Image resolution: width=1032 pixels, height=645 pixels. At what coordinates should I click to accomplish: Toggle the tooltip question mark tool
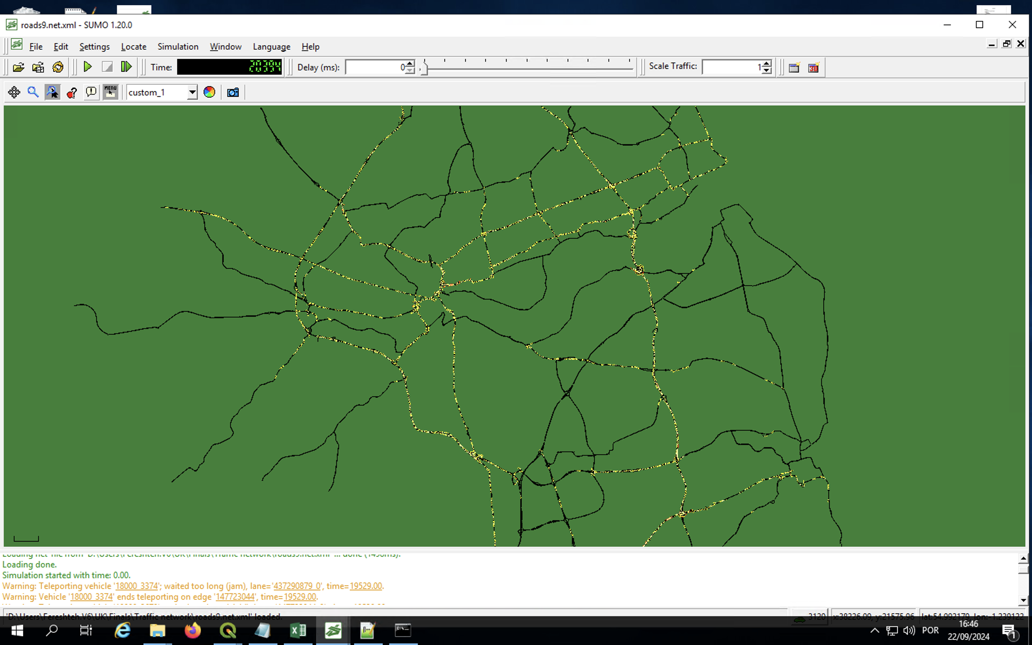coord(72,92)
